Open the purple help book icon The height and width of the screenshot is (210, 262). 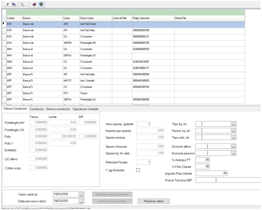(34, 4)
